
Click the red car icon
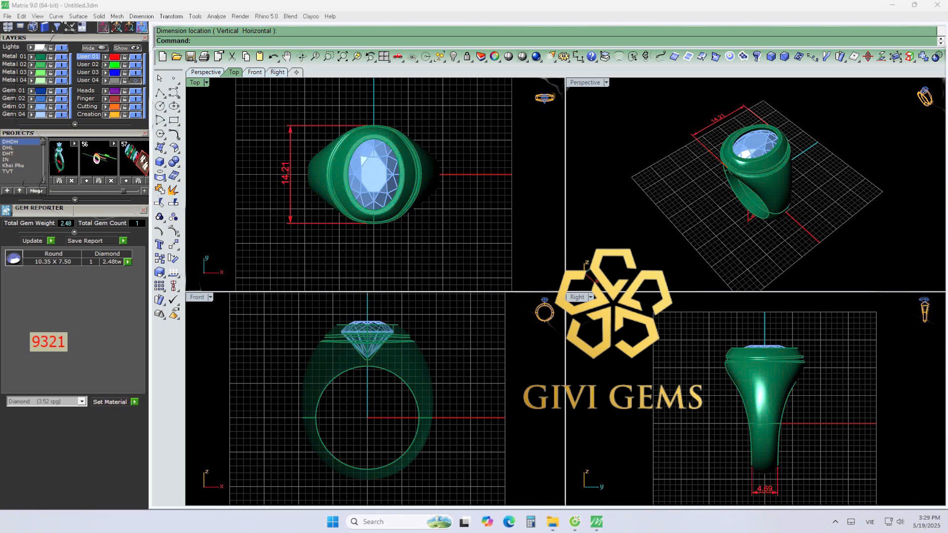tap(398, 57)
